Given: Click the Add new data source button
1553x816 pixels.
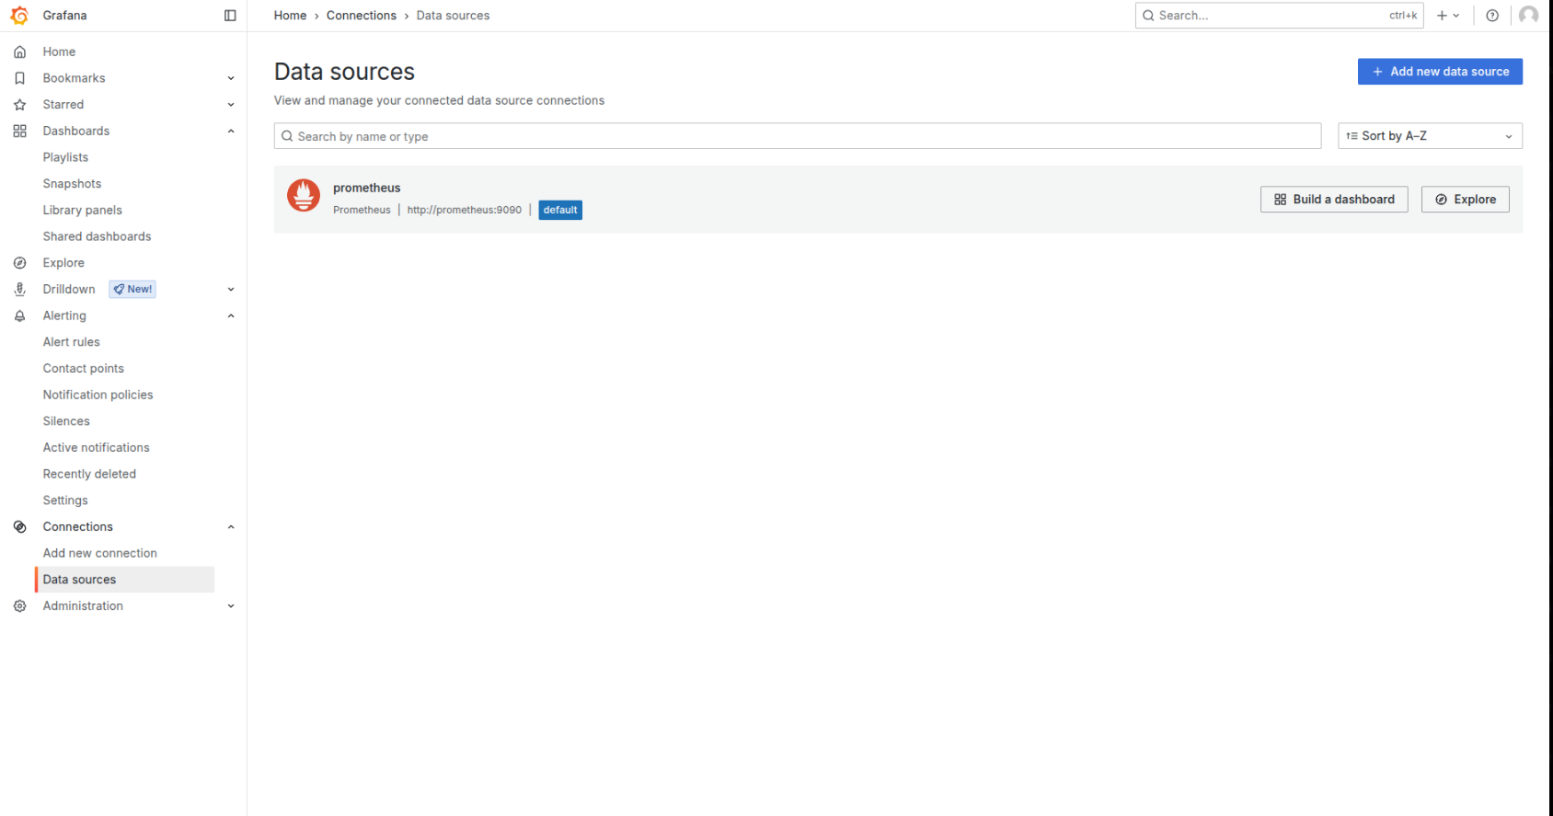Looking at the screenshot, I should [x=1440, y=72].
